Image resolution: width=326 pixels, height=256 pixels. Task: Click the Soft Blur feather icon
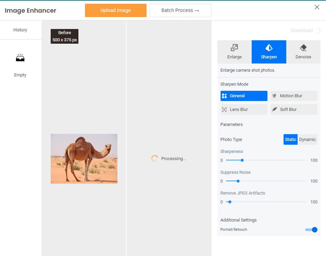pyautogui.click(x=274, y=110)
